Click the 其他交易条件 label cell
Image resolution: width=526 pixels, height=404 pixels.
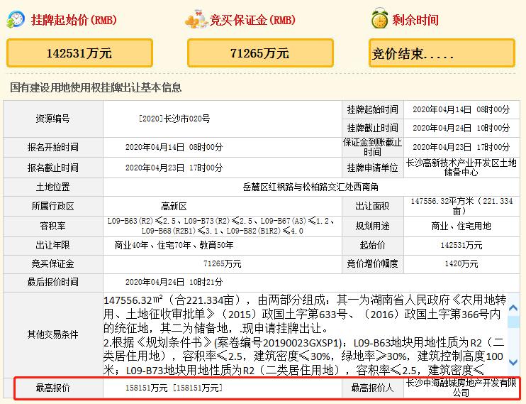click(53, 334)
